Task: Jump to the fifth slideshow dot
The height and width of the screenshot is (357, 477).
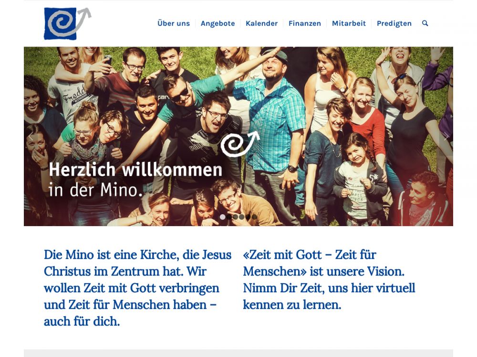Action: [248, 217]
